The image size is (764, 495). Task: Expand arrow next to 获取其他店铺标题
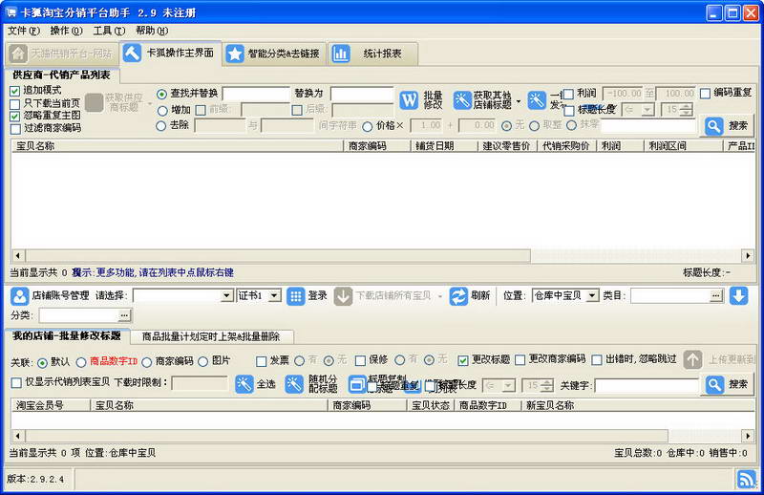(519, 102)
